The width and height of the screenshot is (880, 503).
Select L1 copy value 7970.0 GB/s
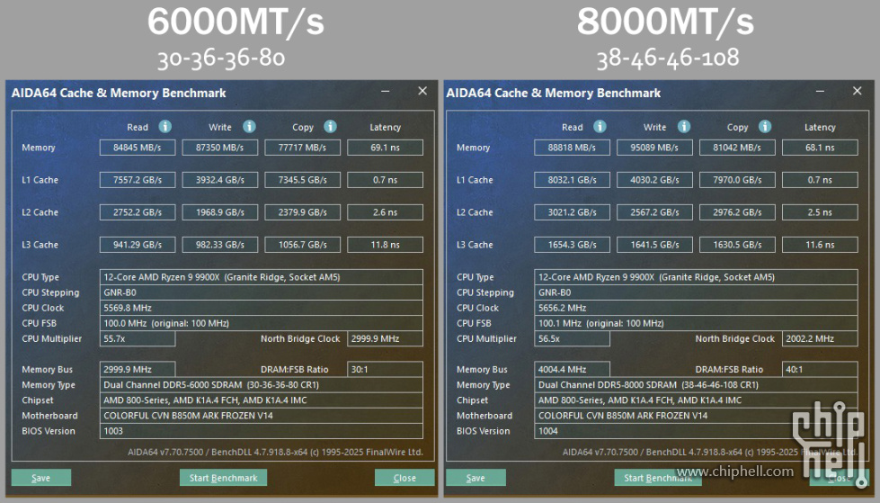pyautogui.click(x=737, y=180)
